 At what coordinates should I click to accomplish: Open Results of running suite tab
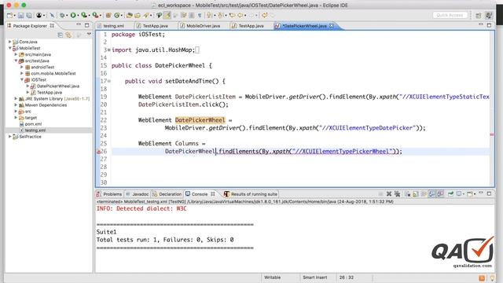(251, 194)
